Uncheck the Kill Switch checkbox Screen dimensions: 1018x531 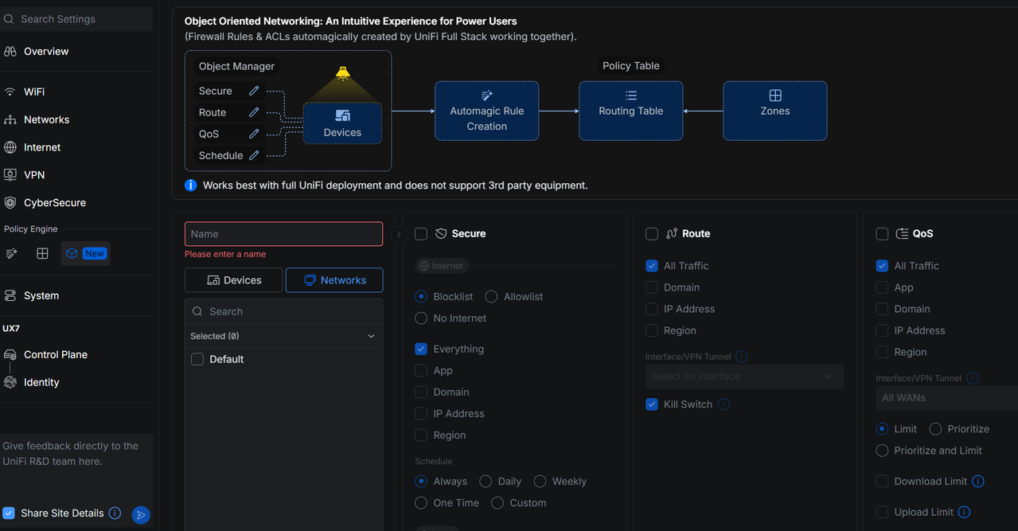[652, 404]
